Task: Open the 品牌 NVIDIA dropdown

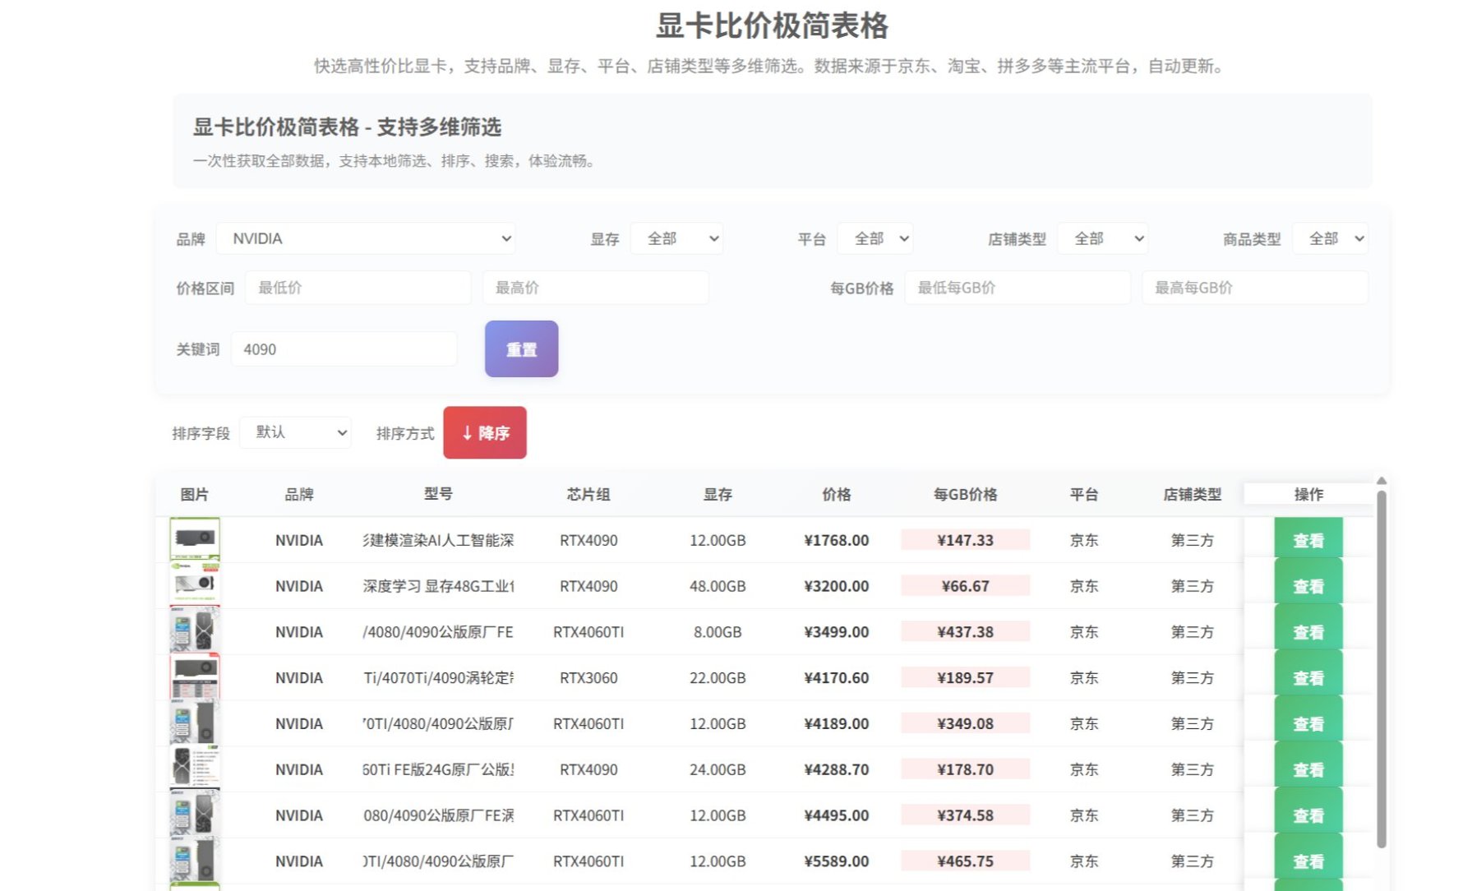Action: point(366,238)
